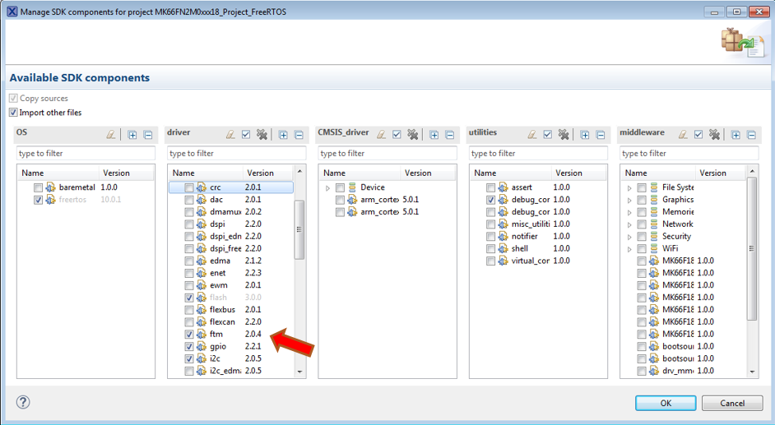Focus the middleware filter text field
The height and width of the screenshot is (425, 775).
[689, 153]
